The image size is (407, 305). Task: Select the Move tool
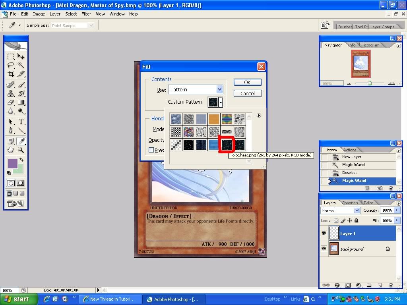tap(21, 56)
